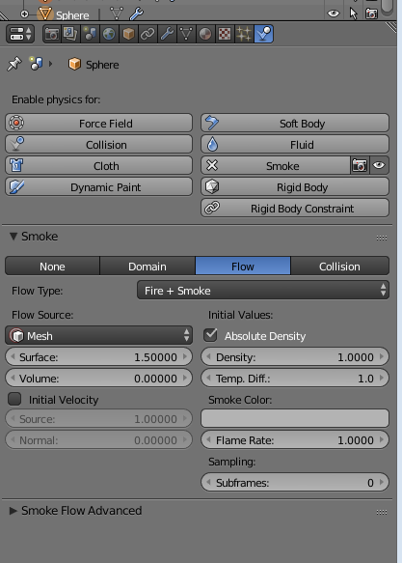Click the Subframes value field
402x563 pixels.
point(295,482)
